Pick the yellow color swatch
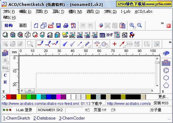This screenshot has height=123, width=173. click(x=19, y=97)
